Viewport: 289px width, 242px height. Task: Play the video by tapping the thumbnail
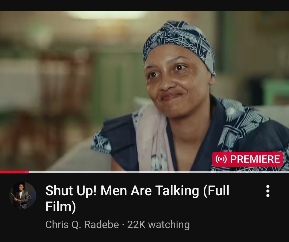click(144, 91)
